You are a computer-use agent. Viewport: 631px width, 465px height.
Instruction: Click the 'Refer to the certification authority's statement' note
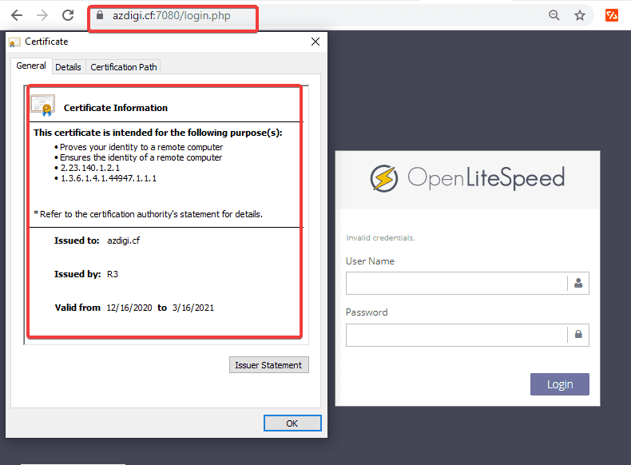(149, 214)
